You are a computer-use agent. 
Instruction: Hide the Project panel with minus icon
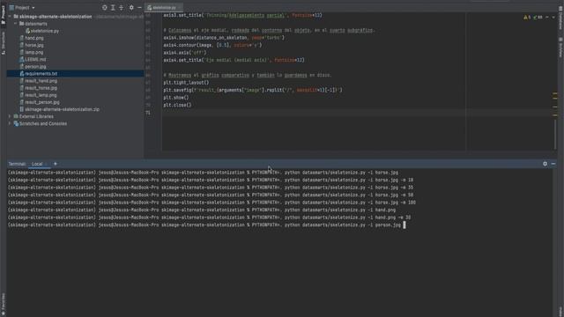[x=139, y=8]
